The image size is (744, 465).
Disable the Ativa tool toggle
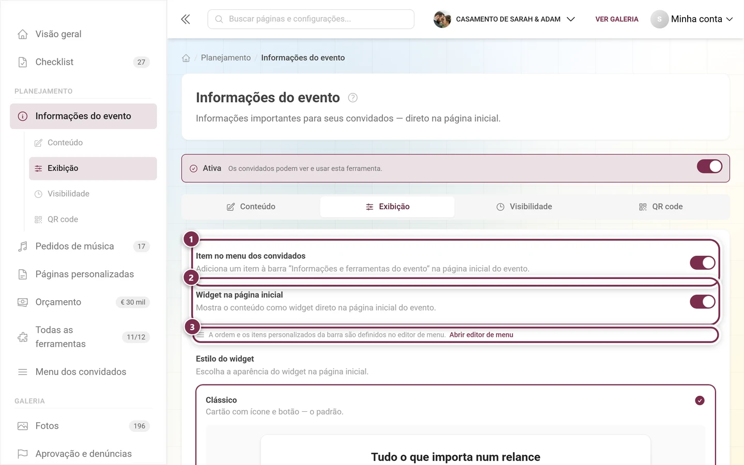click(709, 166)
